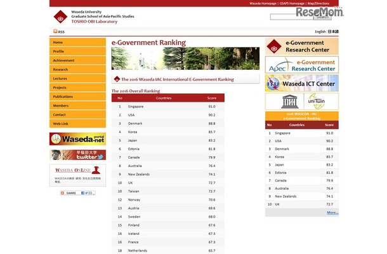Open the APEC e-Government Research Center banner
The image size is (387, 254).
click(302, 65)
